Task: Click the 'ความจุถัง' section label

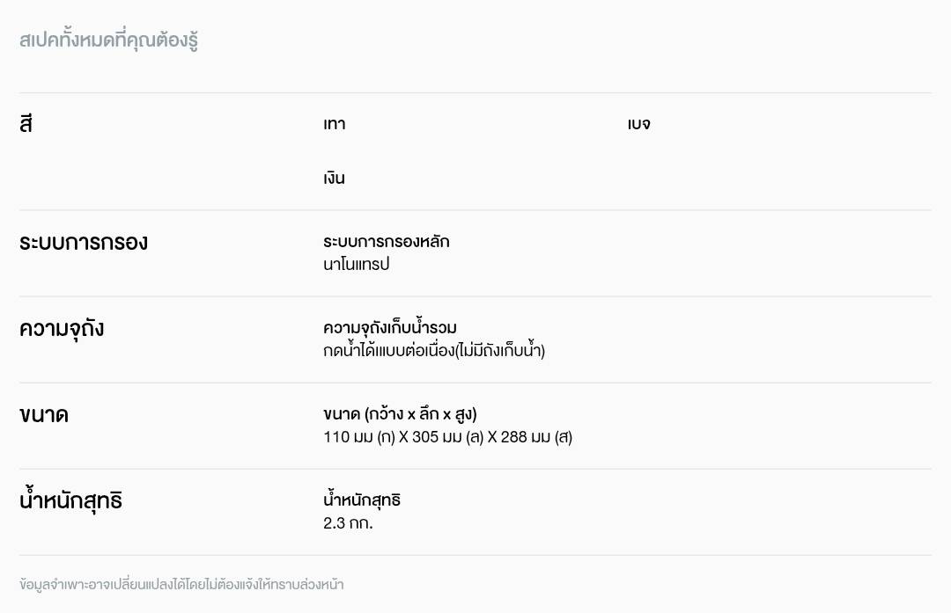Action: (62, 329)
